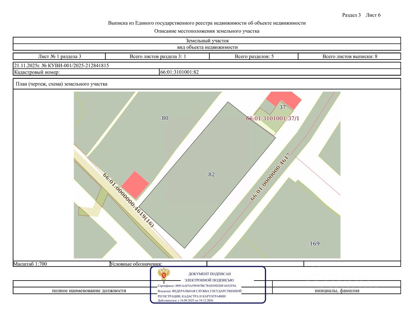Click parcel label :80 on the map
The width and height of the screenshot is (414, 320).
click(164, 118)
